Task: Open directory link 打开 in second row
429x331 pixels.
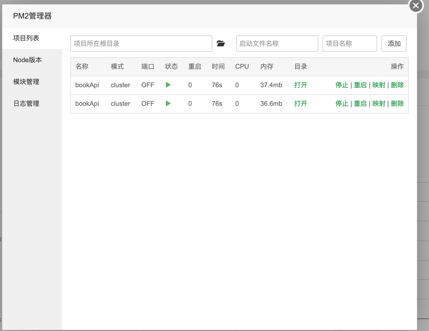Action: [300, 104]
